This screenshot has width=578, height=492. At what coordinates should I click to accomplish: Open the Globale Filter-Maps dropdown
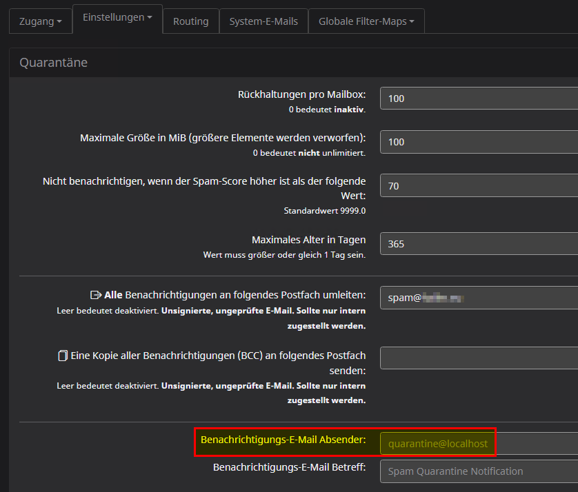click(366, 21)
